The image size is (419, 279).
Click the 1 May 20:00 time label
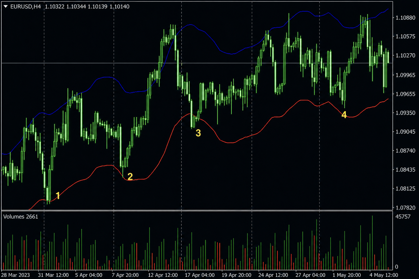[x=346, y=275]
